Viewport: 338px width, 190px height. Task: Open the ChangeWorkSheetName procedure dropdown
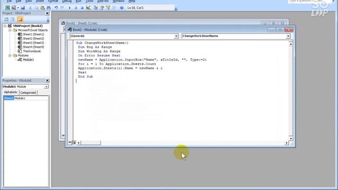pos(288,36)
